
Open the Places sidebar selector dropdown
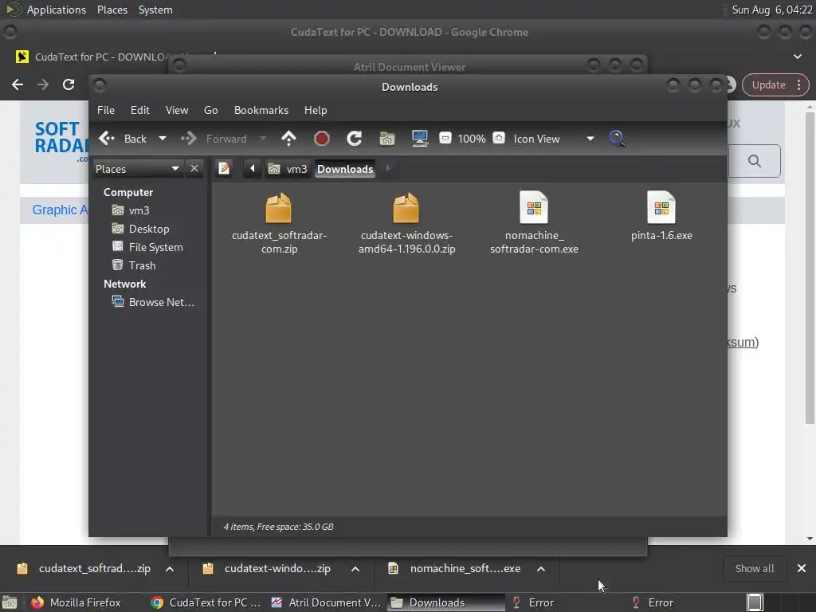point(137,169)
